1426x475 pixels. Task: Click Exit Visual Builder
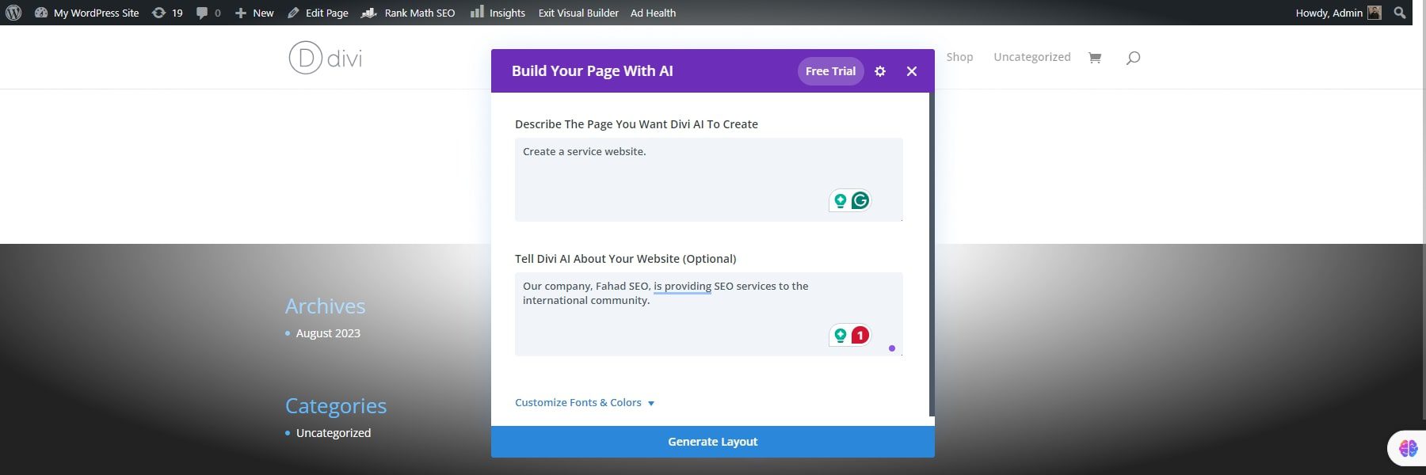tap(578, 13)
